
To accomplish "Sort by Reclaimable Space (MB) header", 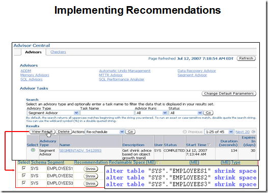I will (132, 163).
